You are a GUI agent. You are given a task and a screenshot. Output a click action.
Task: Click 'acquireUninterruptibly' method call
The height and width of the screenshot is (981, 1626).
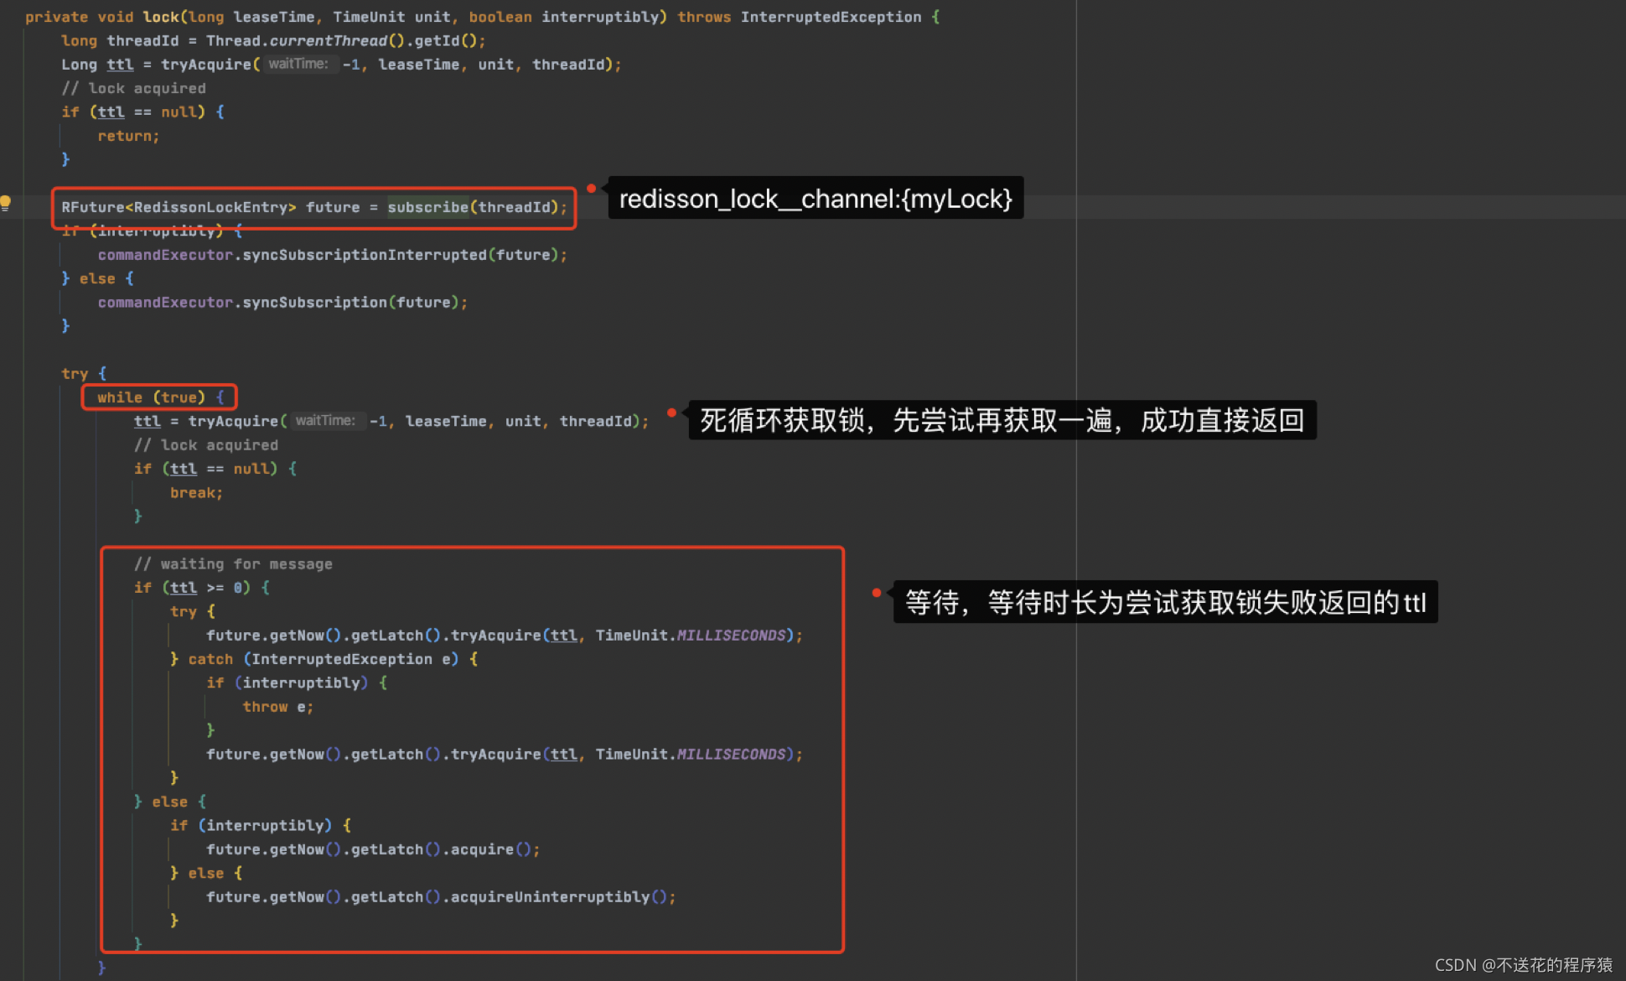coord(550,897)
